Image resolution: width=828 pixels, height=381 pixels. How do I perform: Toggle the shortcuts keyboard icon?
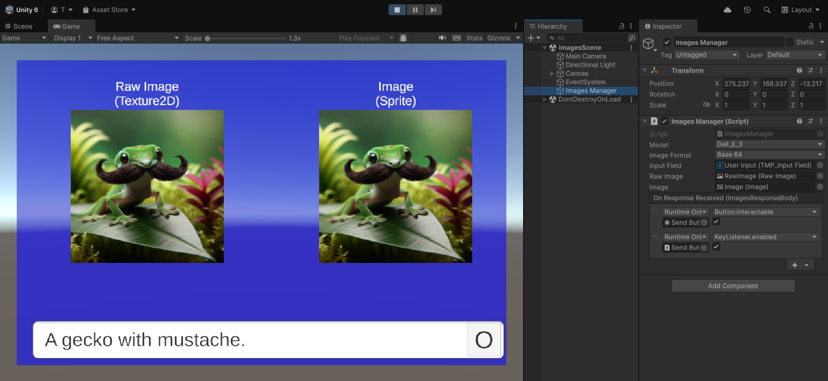pos(457,38)
